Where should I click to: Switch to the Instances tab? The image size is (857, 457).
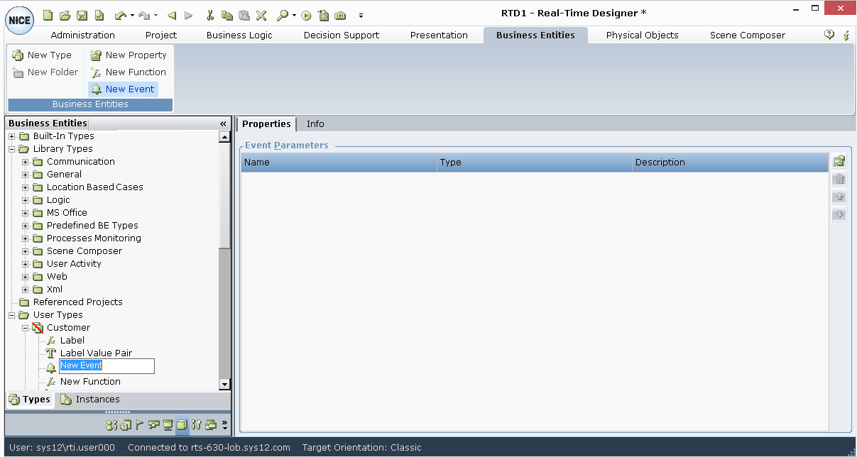tap(97, 400)
